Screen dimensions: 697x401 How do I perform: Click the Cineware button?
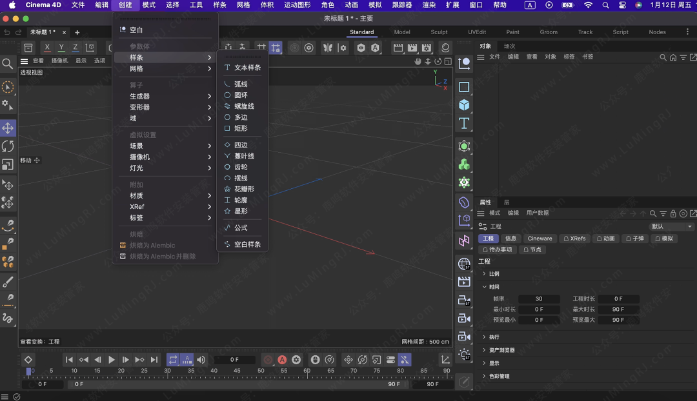(540, 239)
